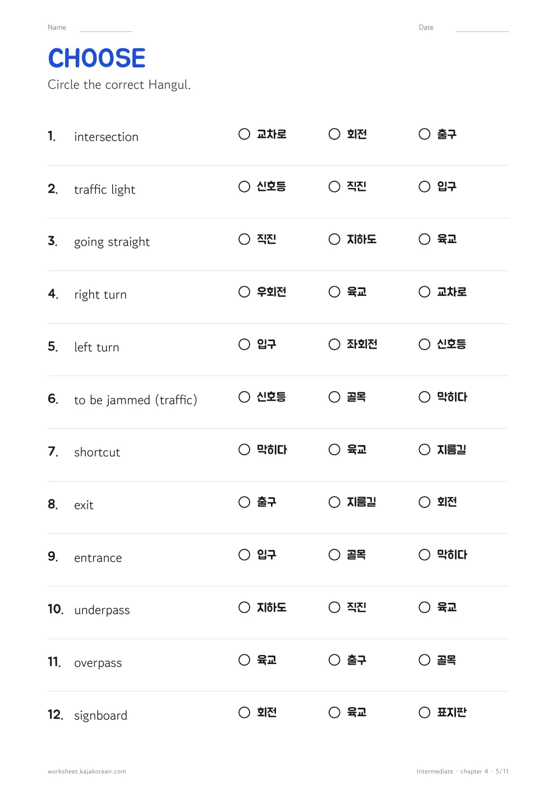
Task: Select 우회전 for right turn
Action: coord(244,292)
